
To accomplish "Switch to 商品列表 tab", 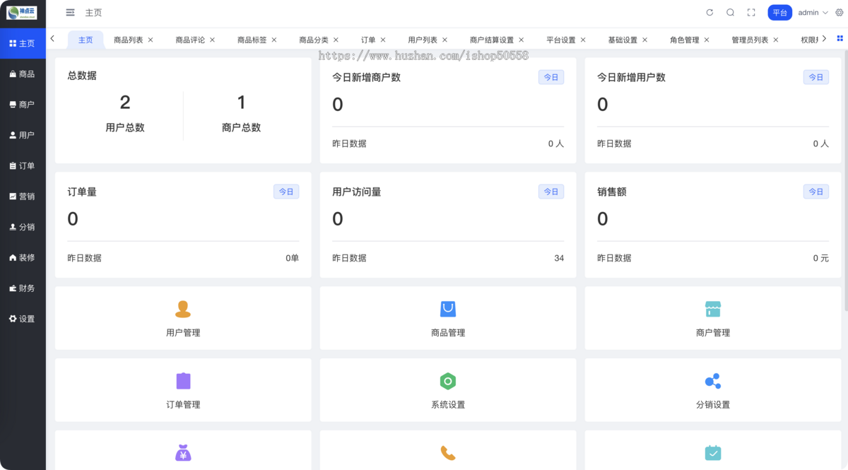I will pos(129,40).
